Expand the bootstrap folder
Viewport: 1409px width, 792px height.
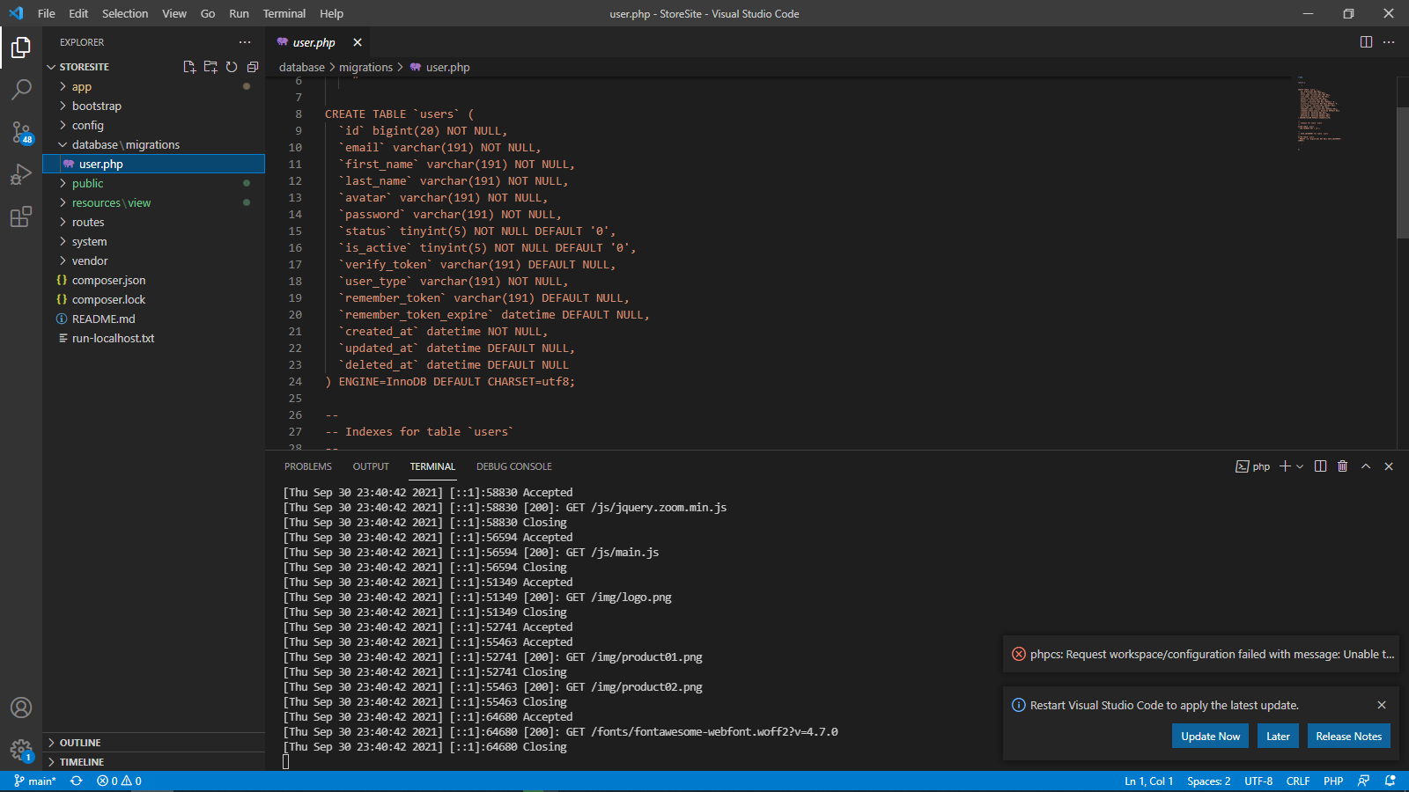click(x=154, y=106)
